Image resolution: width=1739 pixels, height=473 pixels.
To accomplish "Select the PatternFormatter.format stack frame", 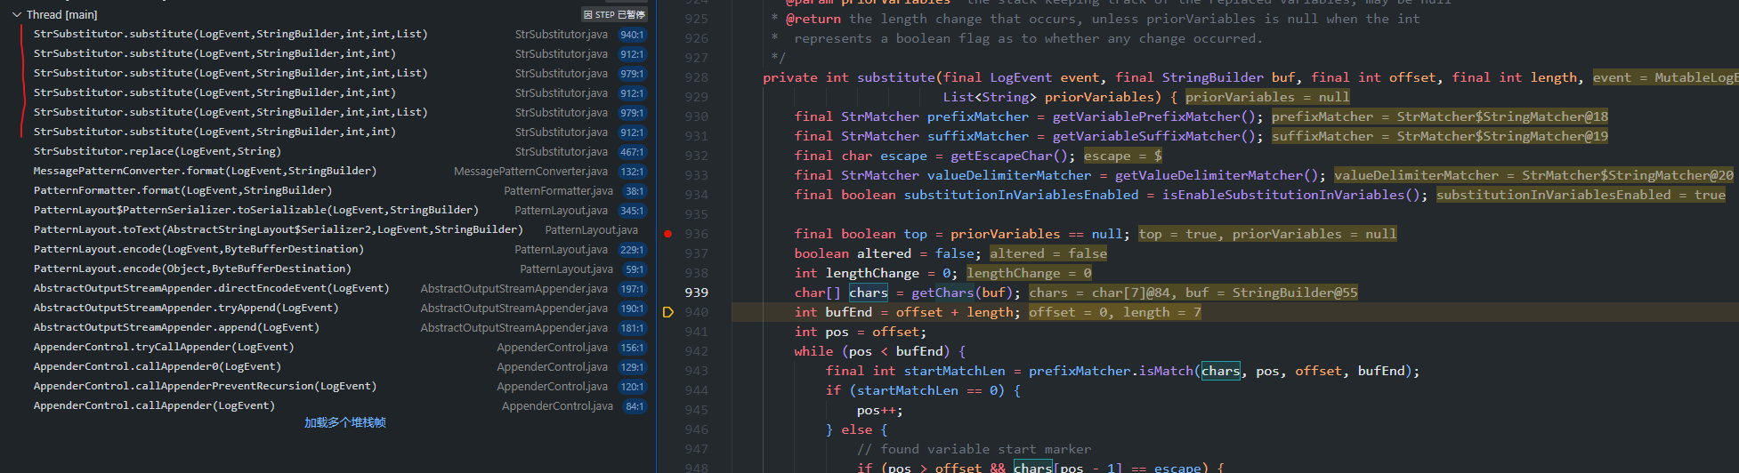I will 182,191.
